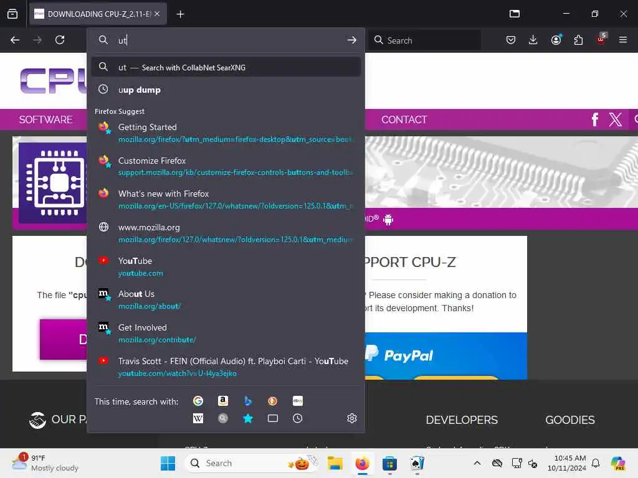Open Microsoft Store from taskbar
Viewport: 638px width, 478px height.
389,463
